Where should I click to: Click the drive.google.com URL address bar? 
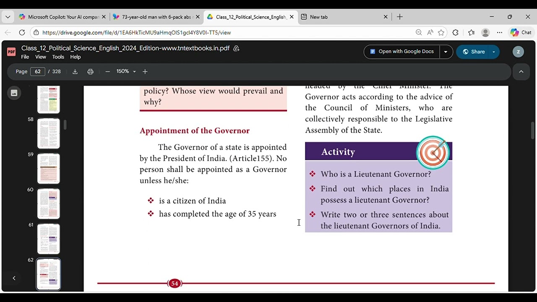136,32
